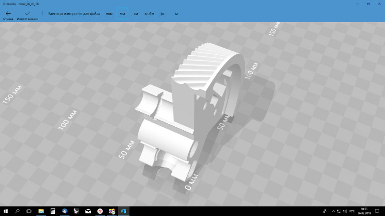Open People icon in system tray
This screenshot has height=216, width=385.
325,211
